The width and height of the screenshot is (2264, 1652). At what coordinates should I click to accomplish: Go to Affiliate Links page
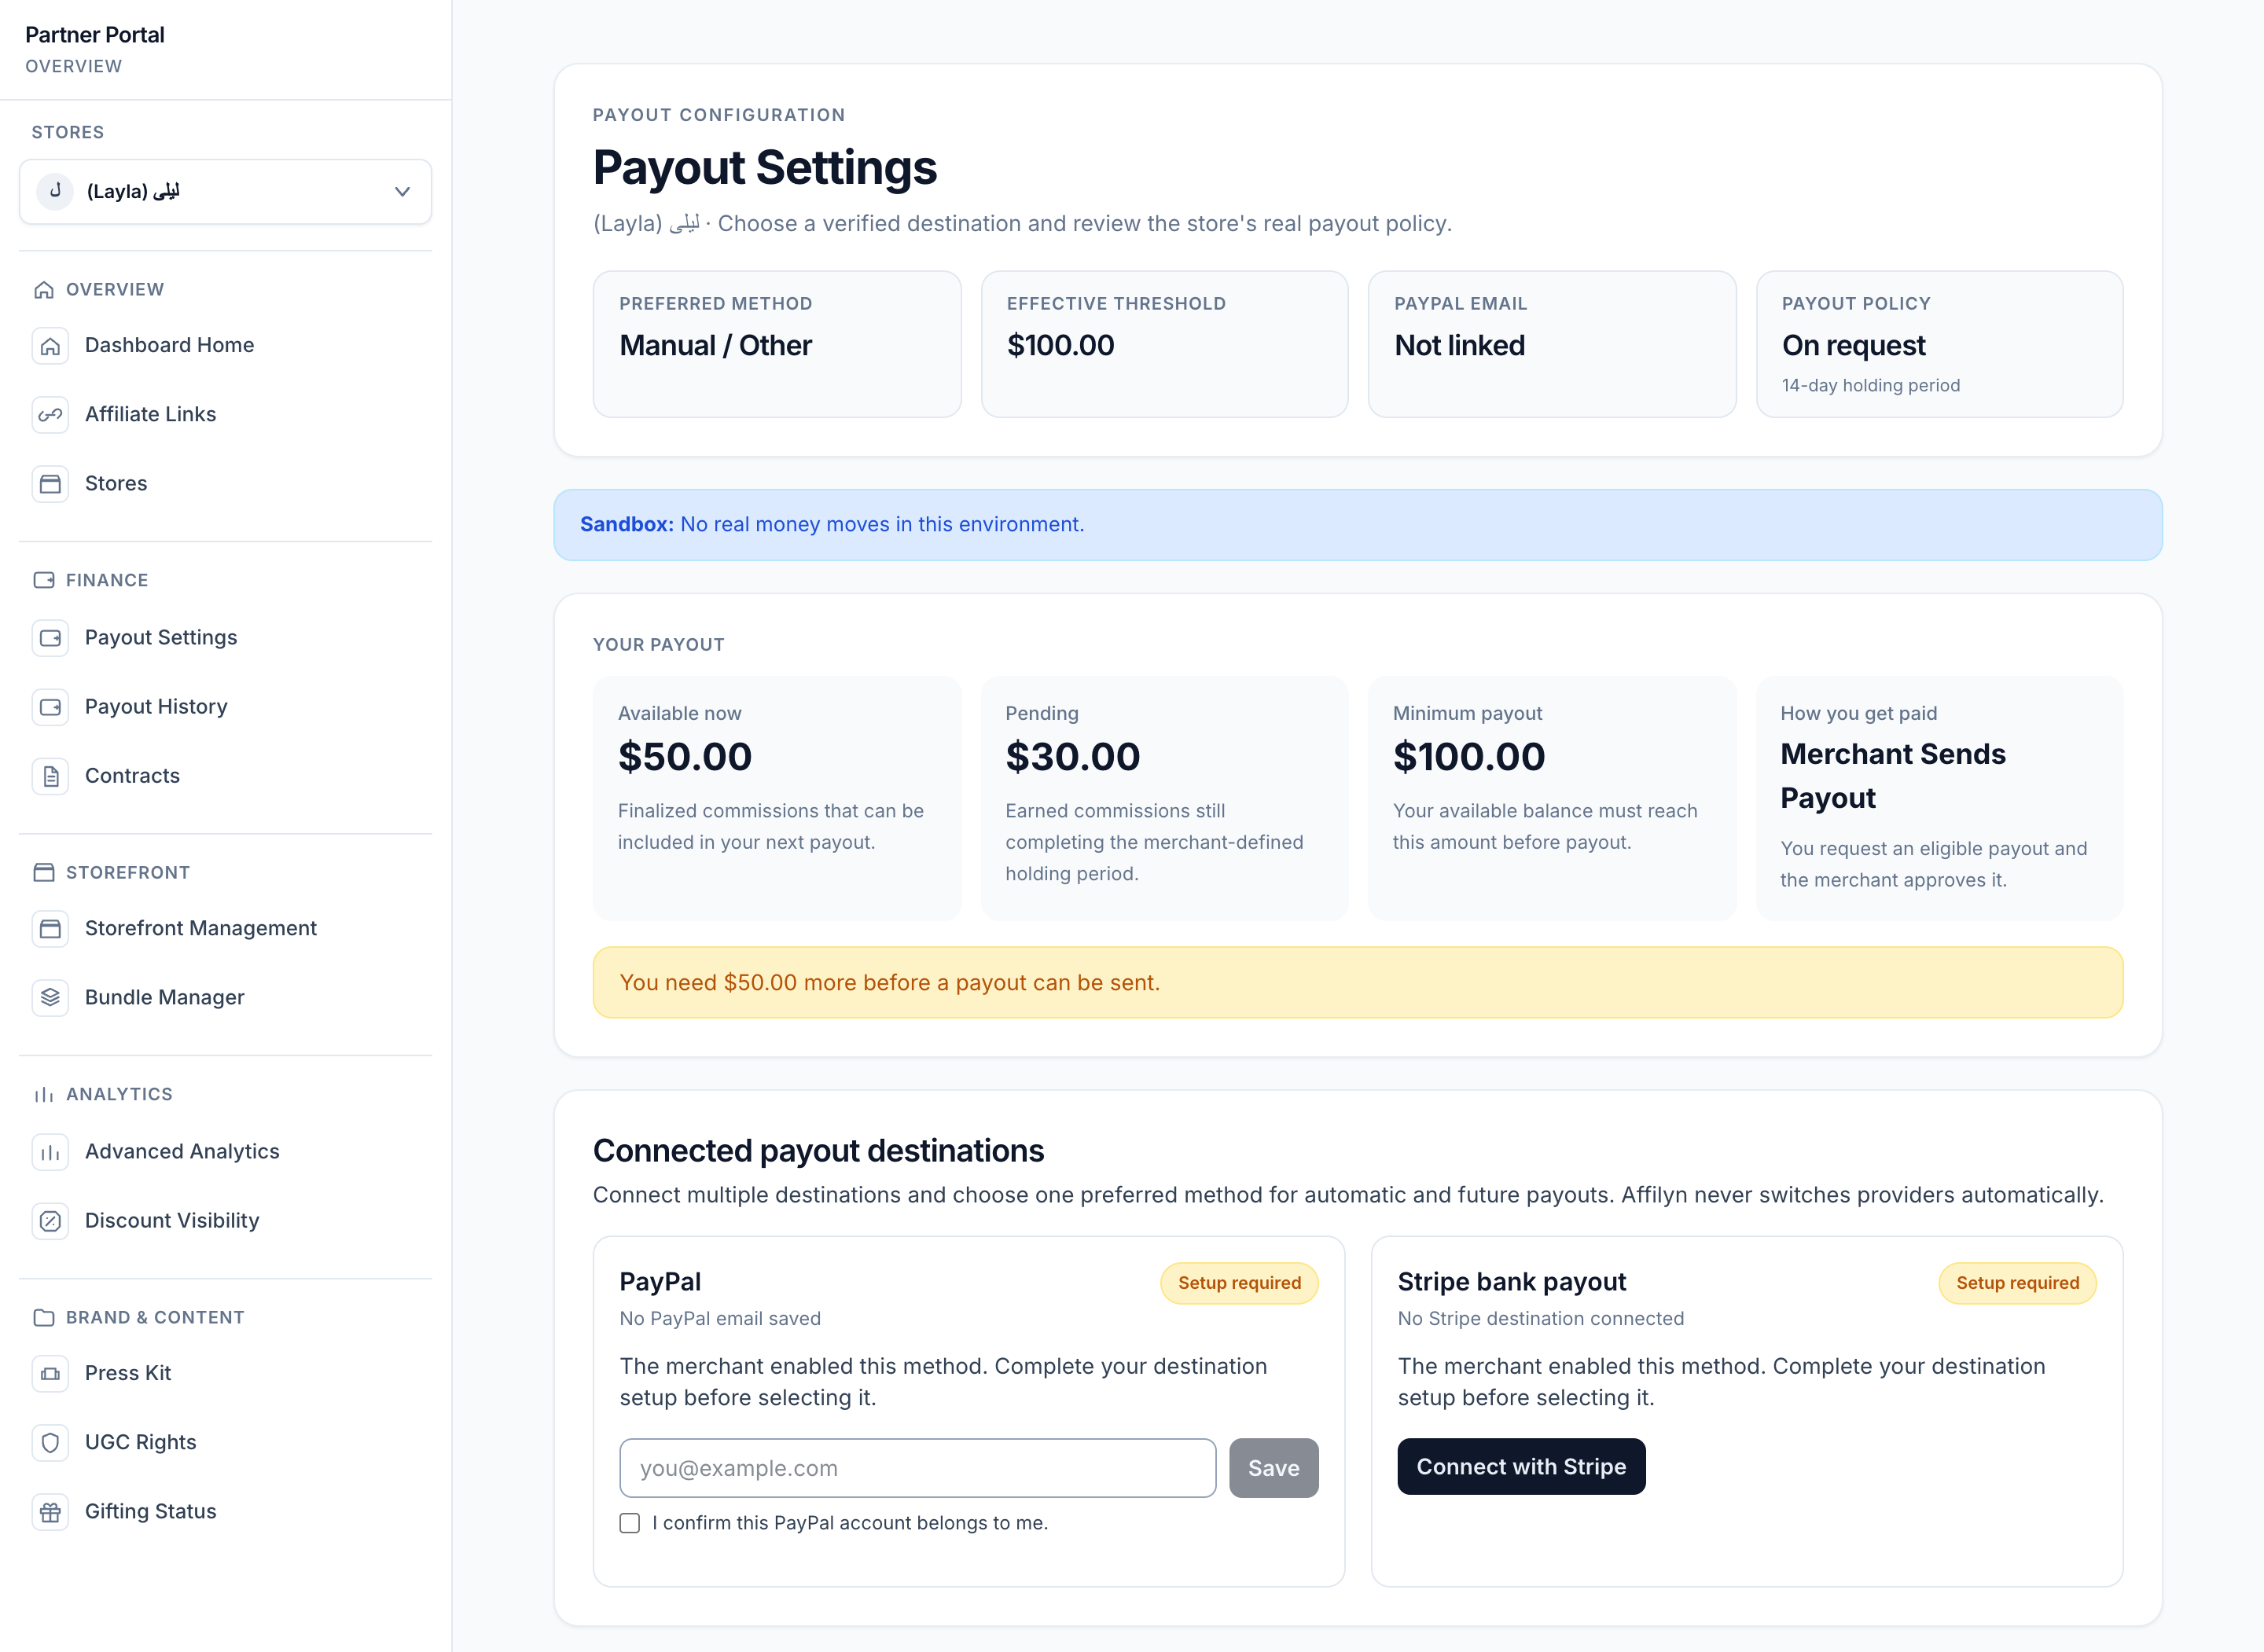coord(225,415)
